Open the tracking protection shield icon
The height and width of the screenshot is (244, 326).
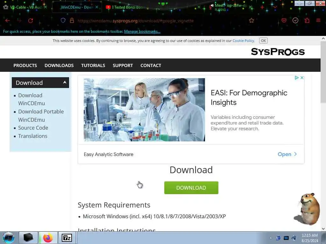[x=63, y=20]
